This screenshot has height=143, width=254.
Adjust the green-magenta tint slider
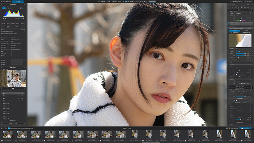pos(241,20)
